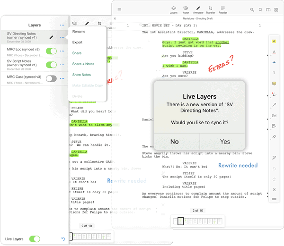This screenshot has width=284, height=246.
Task: Select the blue star stamp tool
Action: 274,62
